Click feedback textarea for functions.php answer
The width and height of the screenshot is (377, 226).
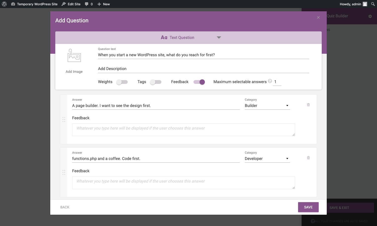pyautogui.click(x=183, y=183)
